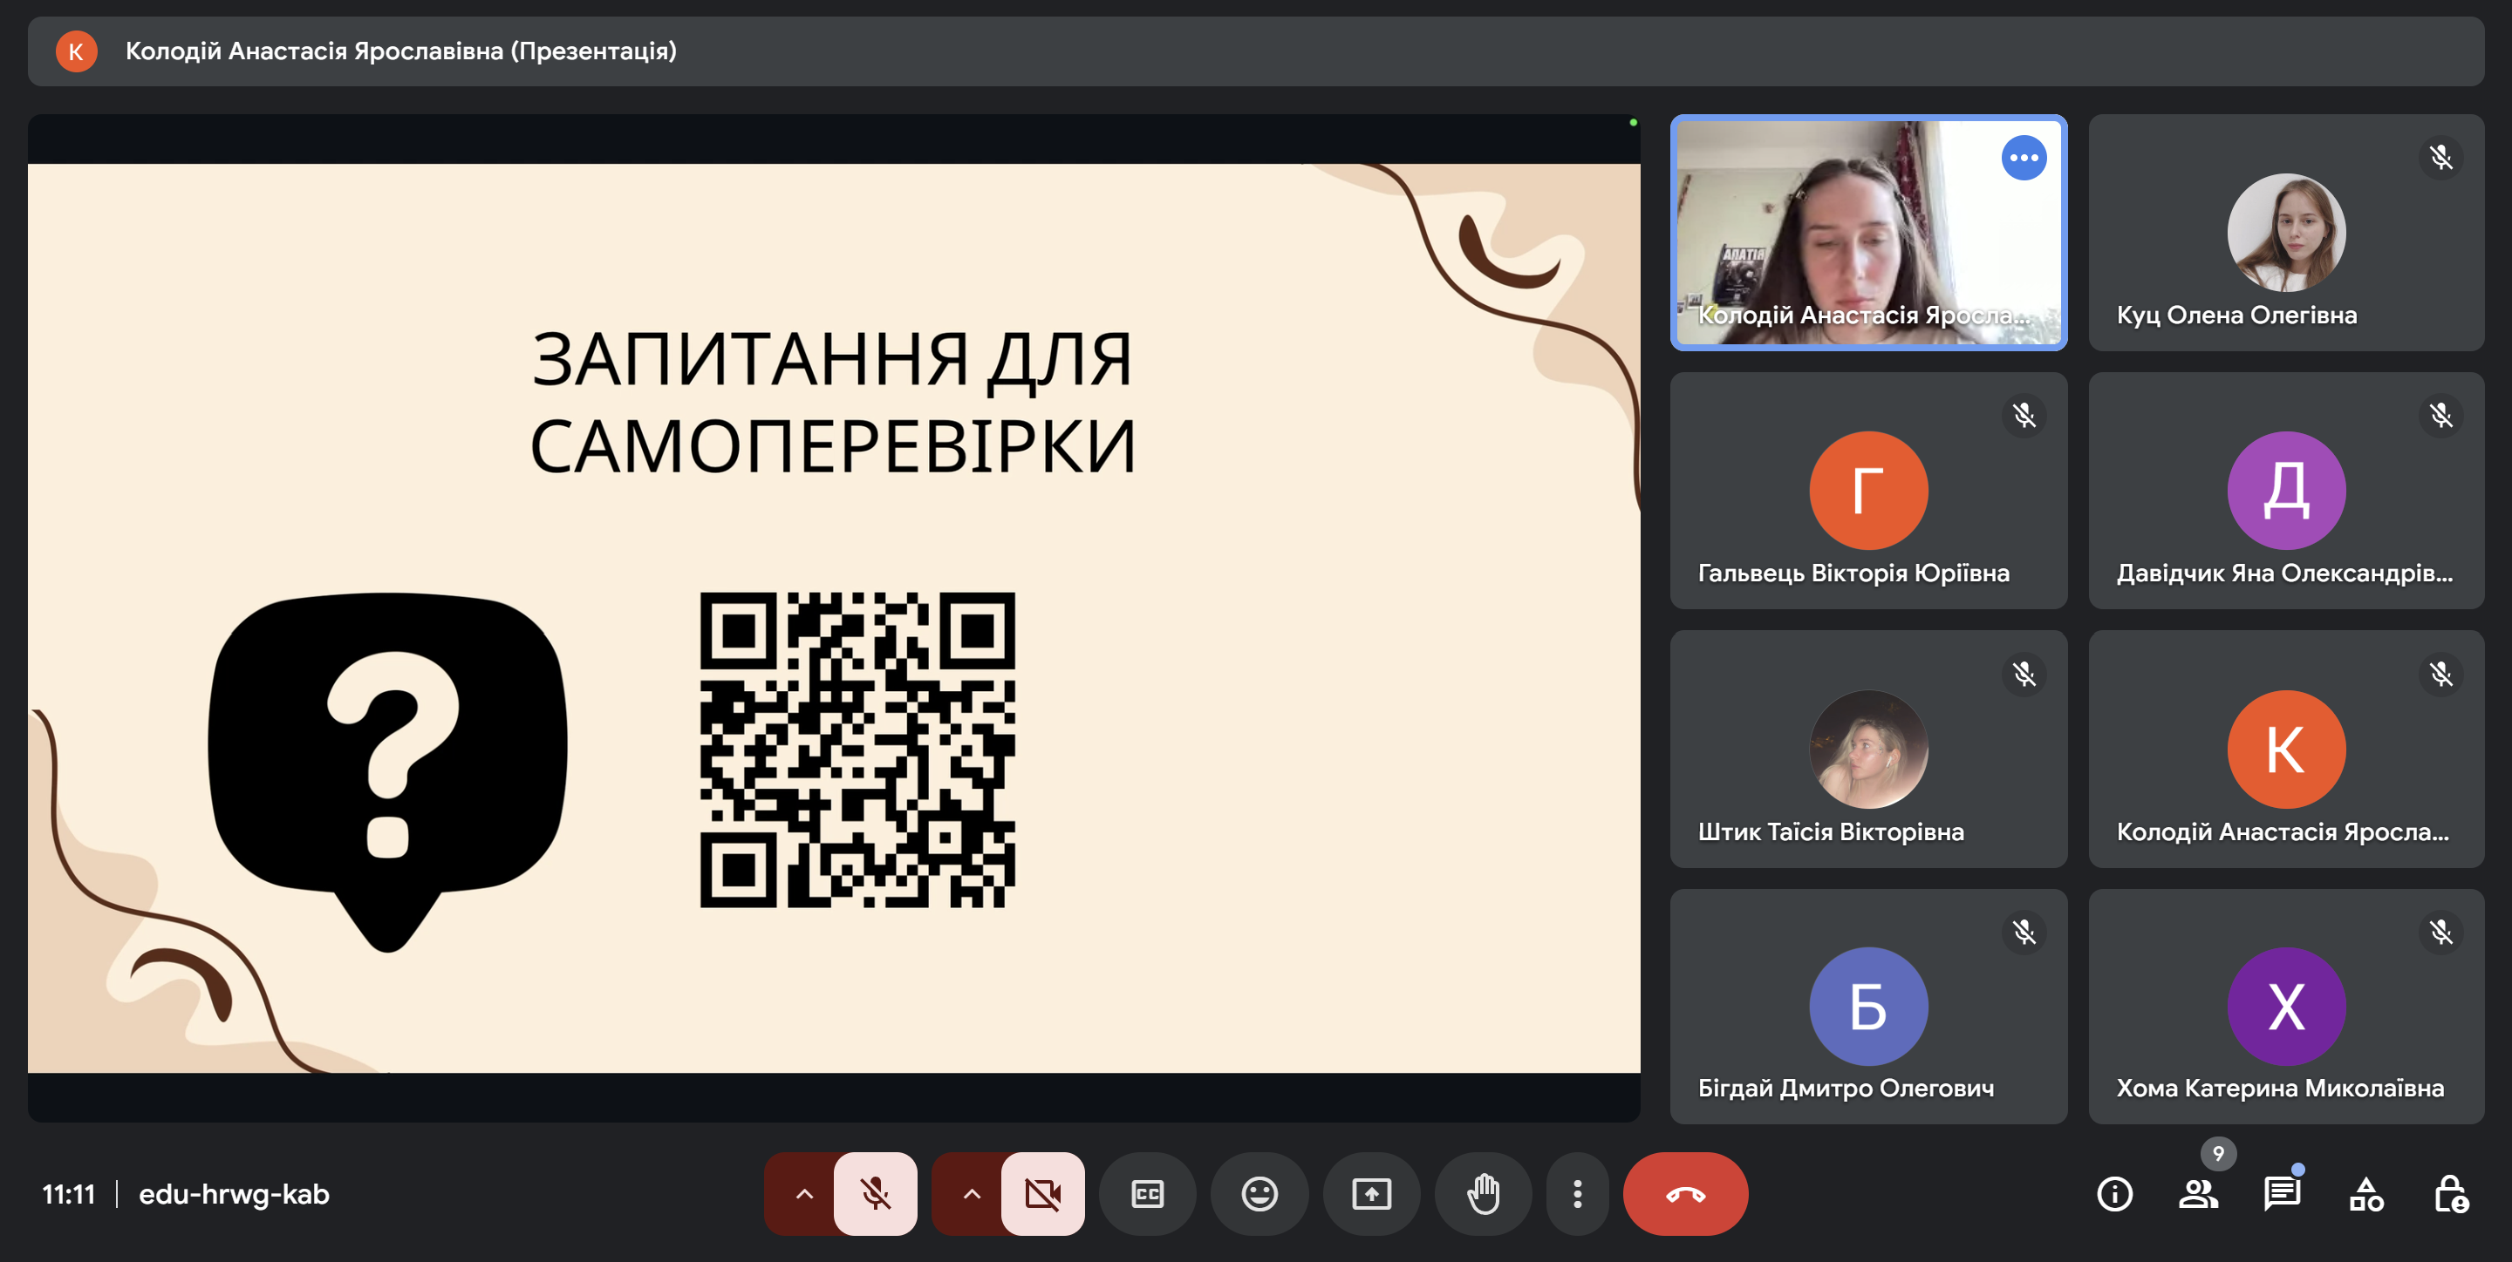The height and width of the screenshot is (1262, 2512).
Task: Expand audio settings chevron beside microphone
Action: [x=803, y=1194]
